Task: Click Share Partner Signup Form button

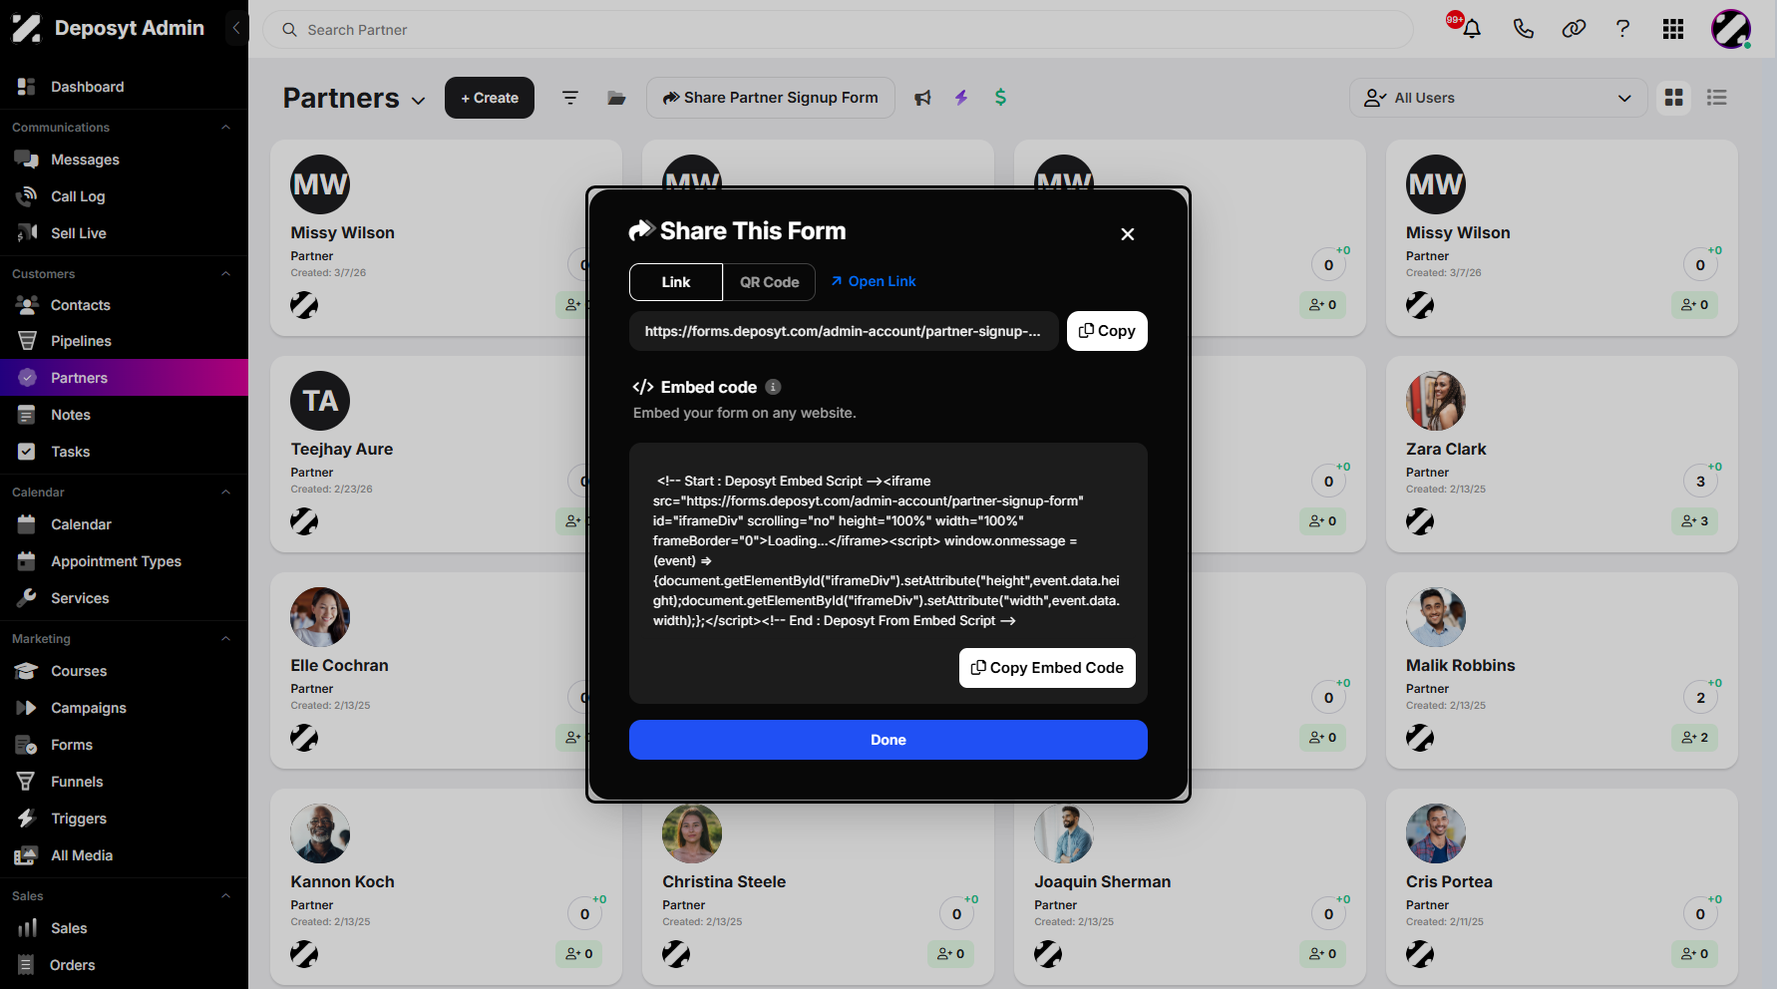Action: 771,98
